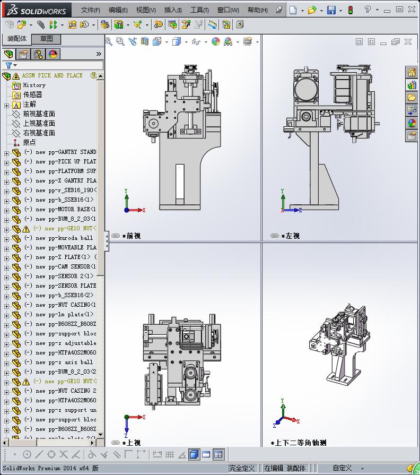Image resolution: width=420 pixels, height=475 pixels.
Task: Open the Display Style dropdown arrow
Action: click(x=186, y=42)
